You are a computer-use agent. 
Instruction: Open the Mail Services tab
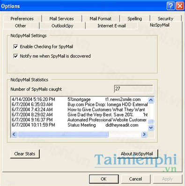click(62, 19)
